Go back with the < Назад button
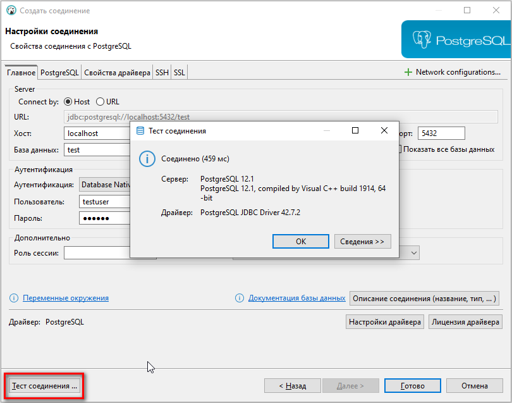Viewport: 512px width, 403px height. (293, 386)
